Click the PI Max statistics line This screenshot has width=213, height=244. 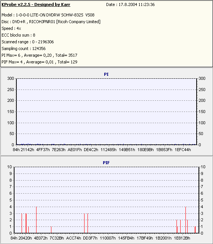click(39, 55)
